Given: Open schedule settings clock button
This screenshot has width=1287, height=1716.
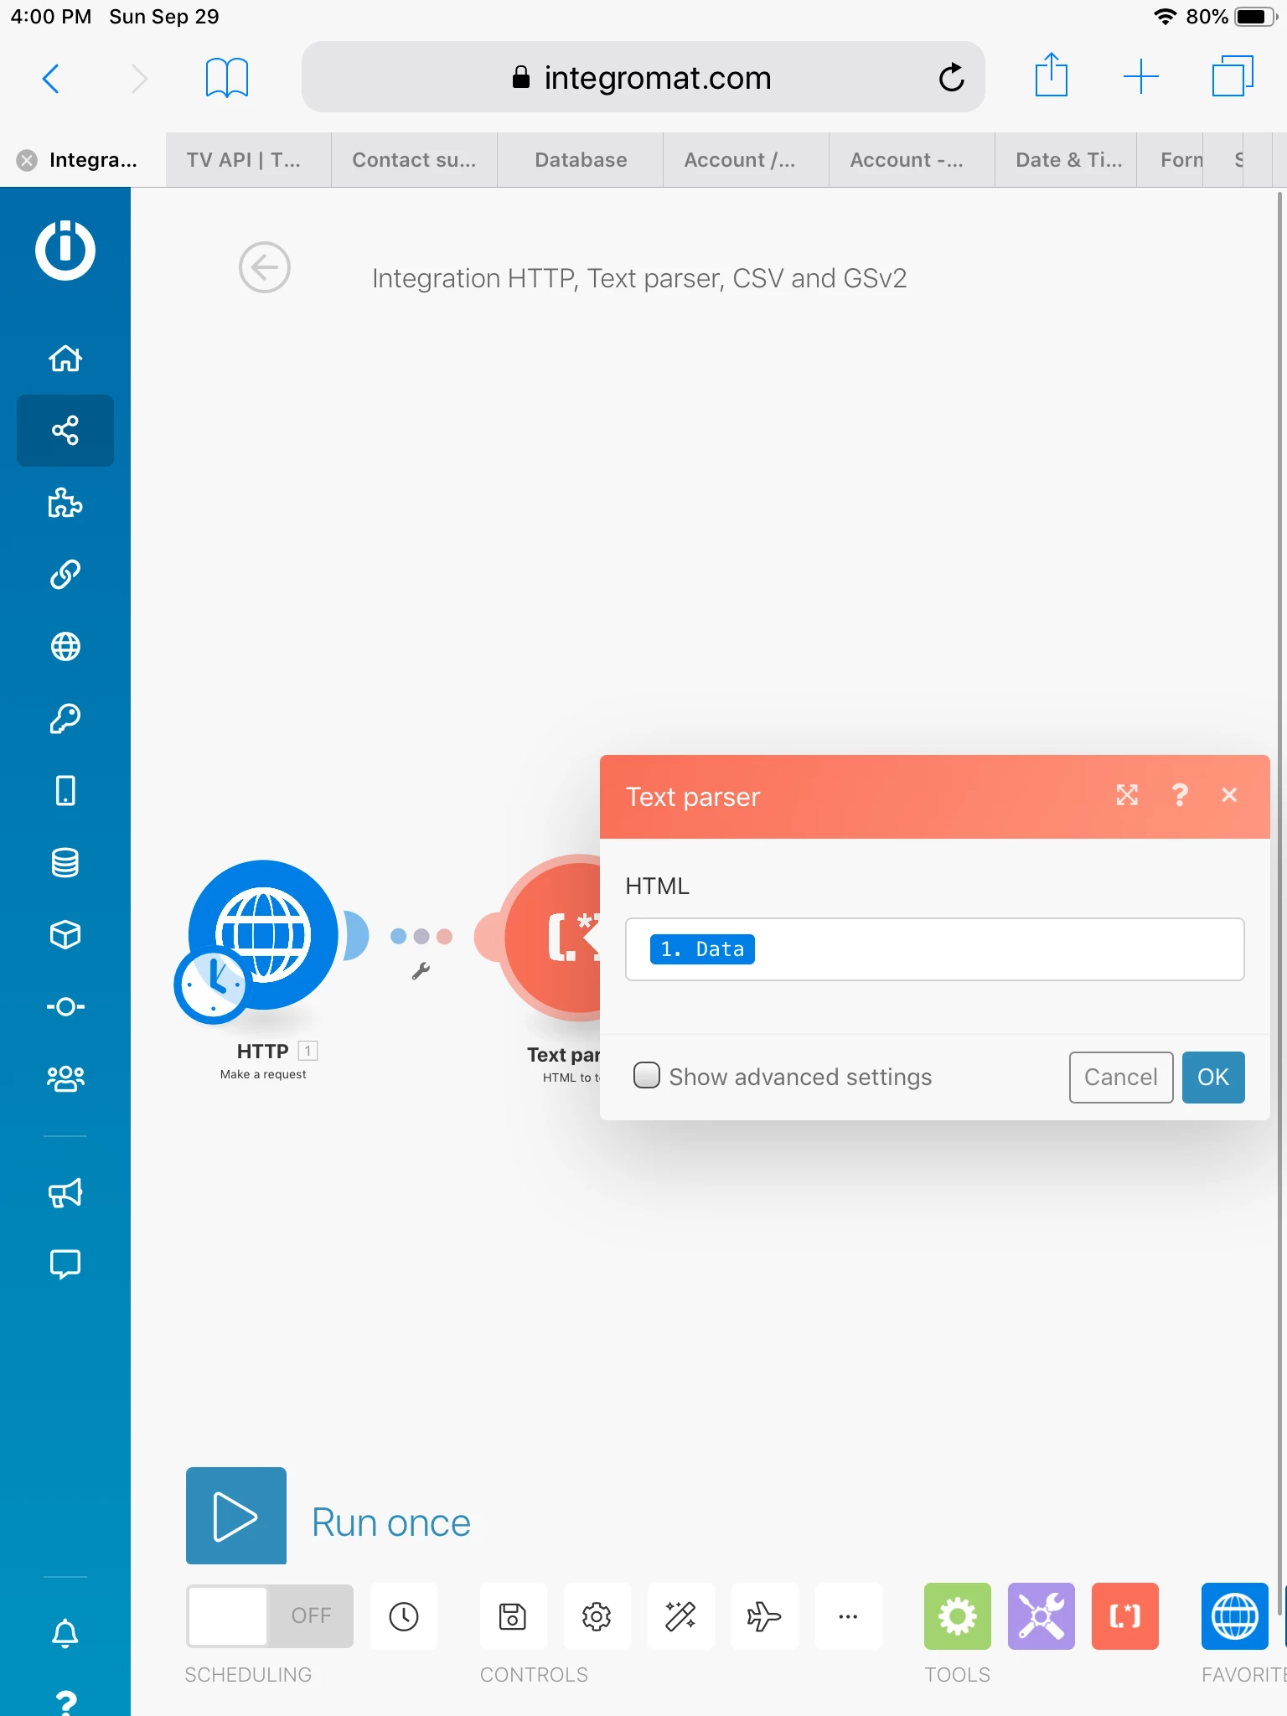Looking at the screenshot, I should 404,1616.
